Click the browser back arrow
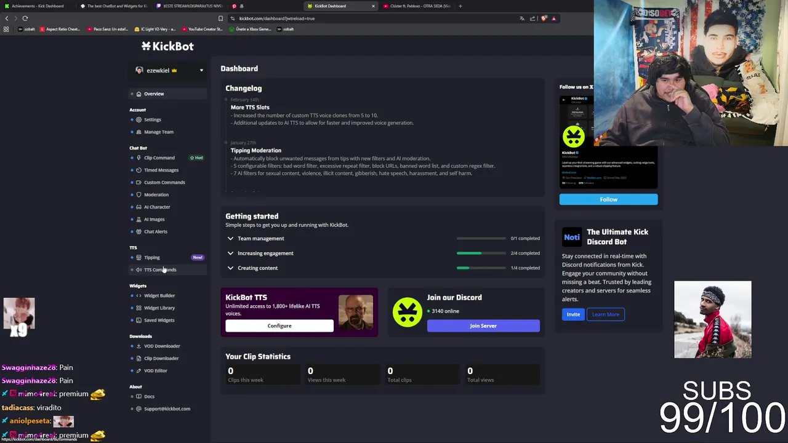The height and width of the screenshot is (443, 788). click(7, 18)
